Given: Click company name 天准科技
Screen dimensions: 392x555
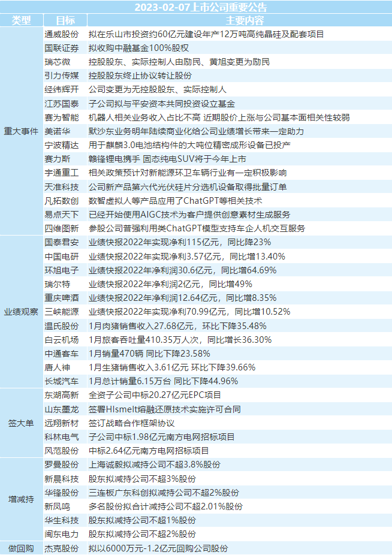Looking at the screenshot, I should click(x=62, y=186).
